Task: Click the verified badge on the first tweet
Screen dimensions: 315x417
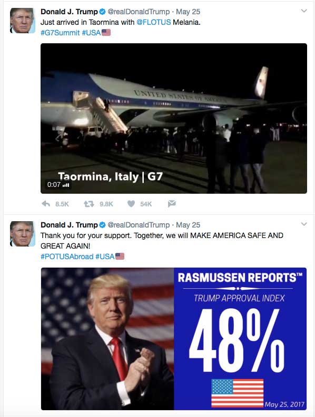Action: pyautogui.click(x=102, y=12)
